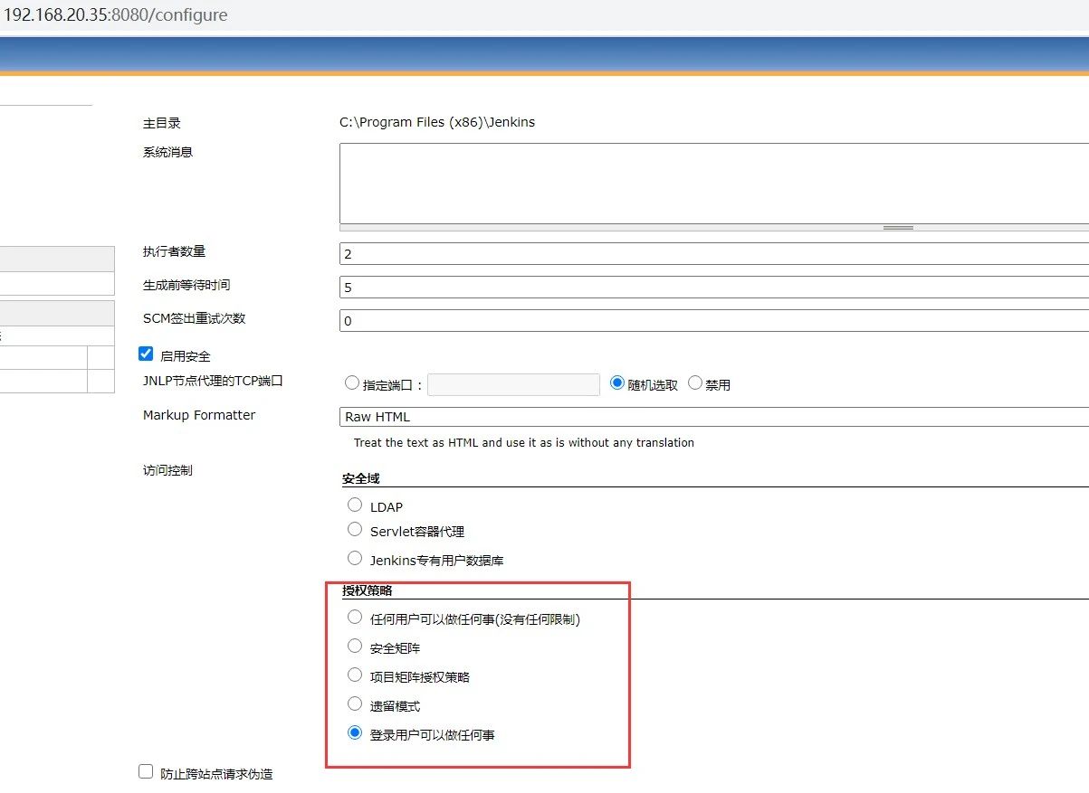Select the 指定端口 radio button
The width and height of the screenshot is (1089, 793).
[x=352, y=383]
